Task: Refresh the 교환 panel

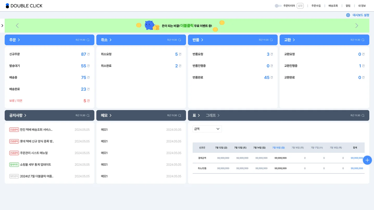Action: (x=363, y=40)
